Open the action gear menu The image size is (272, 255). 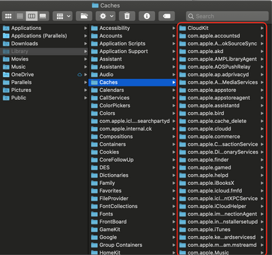pos(105,16)
